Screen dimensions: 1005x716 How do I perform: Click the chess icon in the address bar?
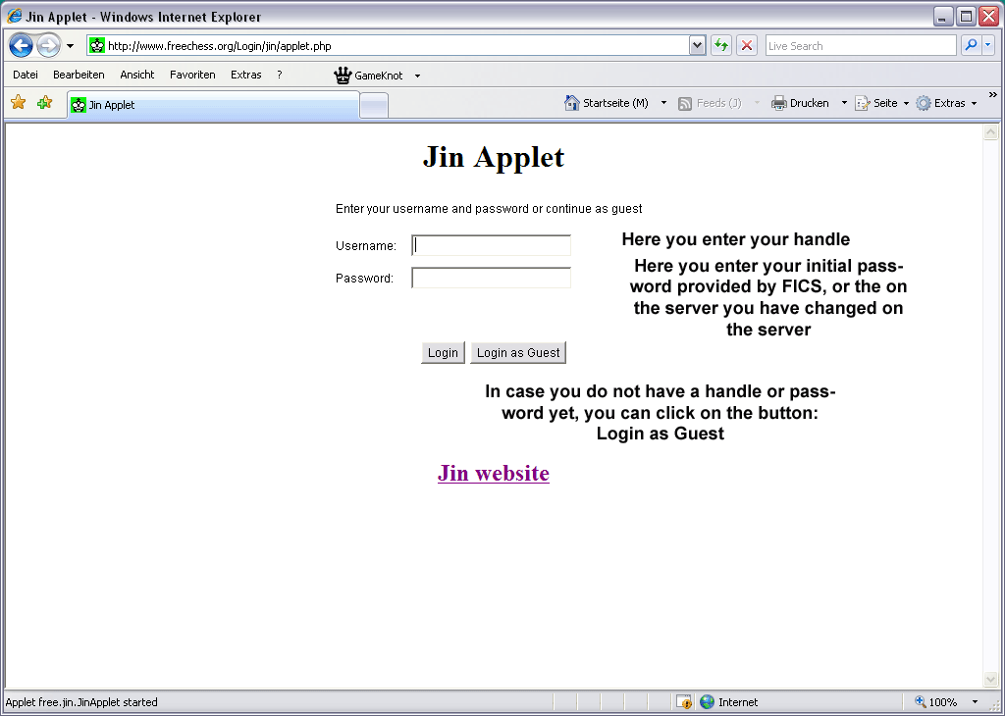click(97, 45)
